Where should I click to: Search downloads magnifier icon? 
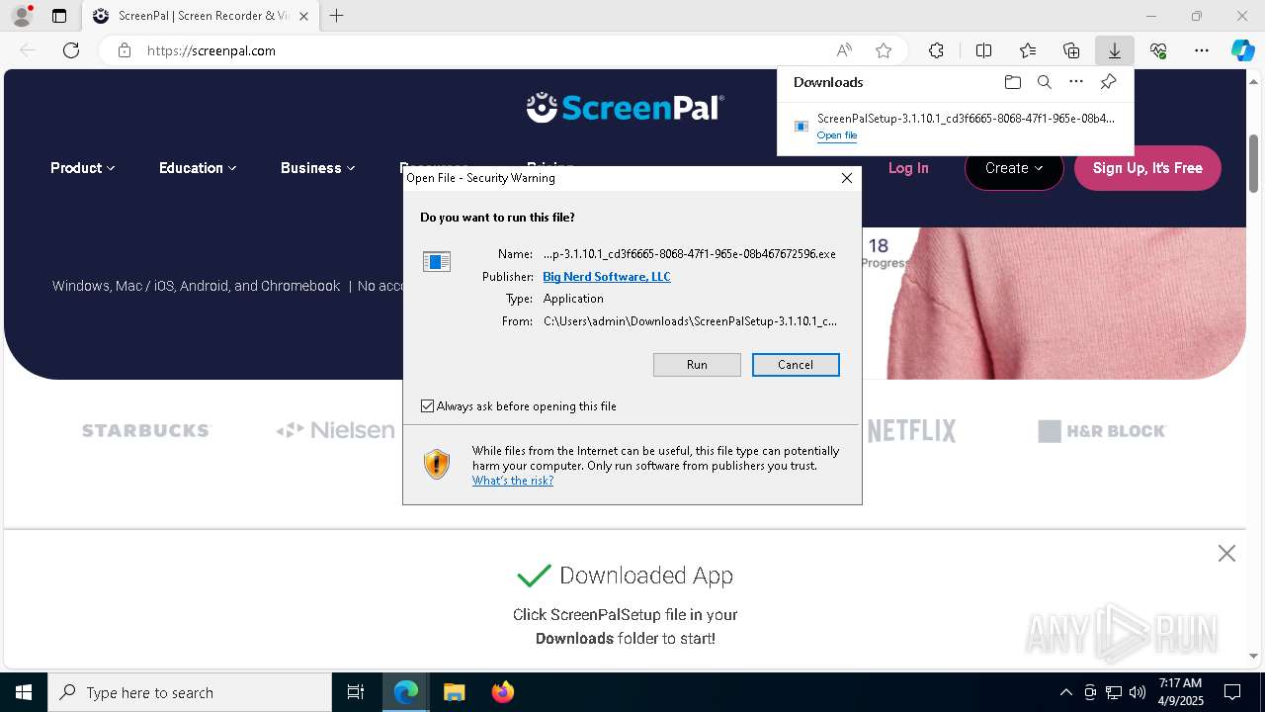(1044, 82)
